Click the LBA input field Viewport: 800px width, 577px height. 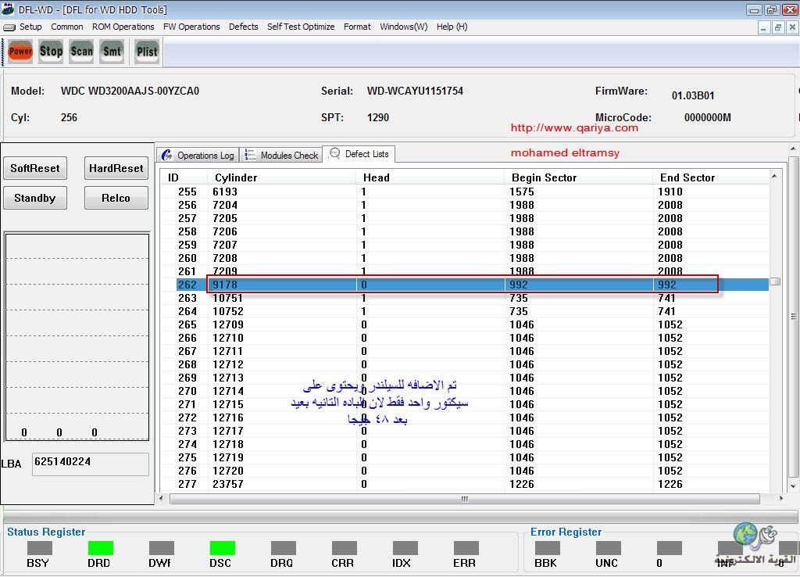click(x=91, y=464)
